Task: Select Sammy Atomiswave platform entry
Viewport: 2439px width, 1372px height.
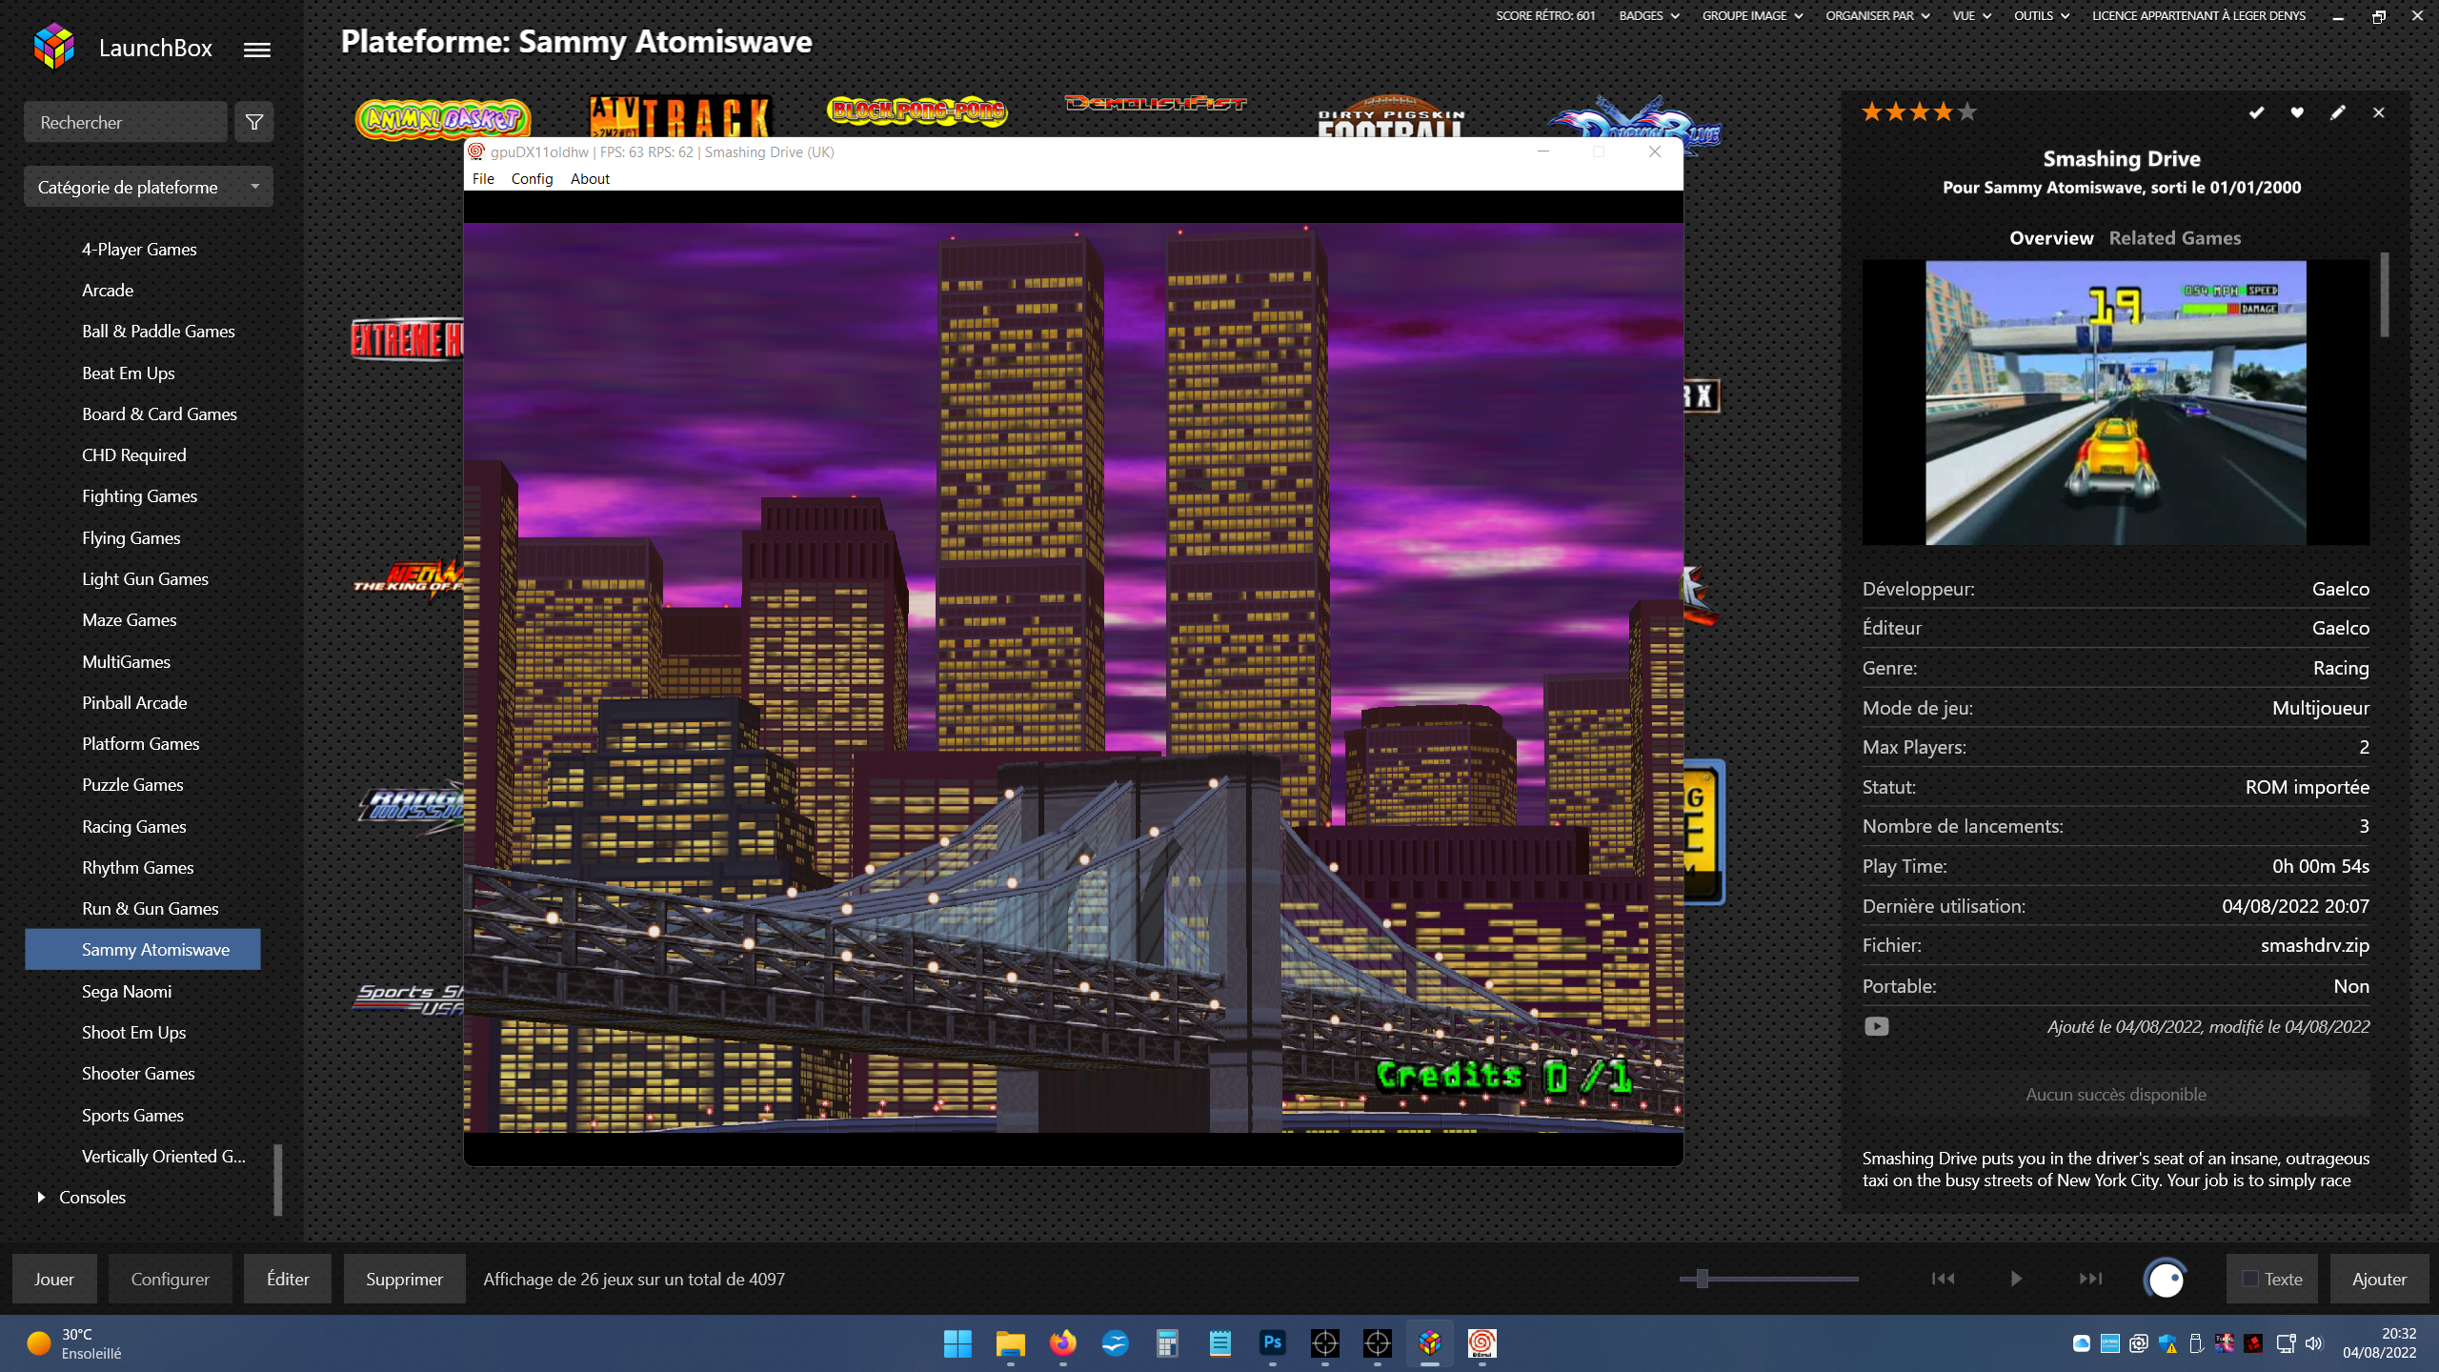Action: [142, 949]
